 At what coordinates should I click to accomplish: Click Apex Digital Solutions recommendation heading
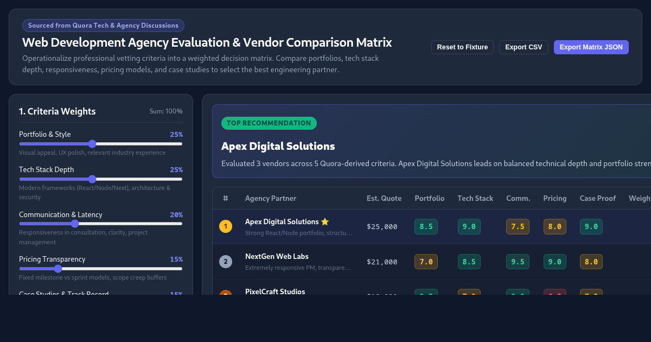278,146
